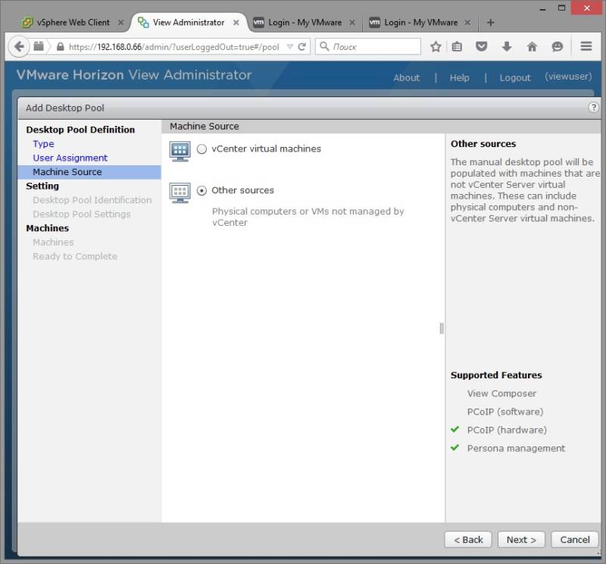Click the browser back arrow button

pos(18,47)
